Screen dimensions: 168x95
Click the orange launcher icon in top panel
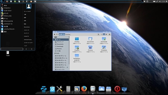[x=31, y=1]
